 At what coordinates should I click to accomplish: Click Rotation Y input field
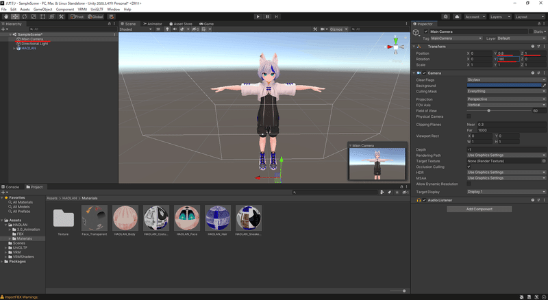[508, 59]
